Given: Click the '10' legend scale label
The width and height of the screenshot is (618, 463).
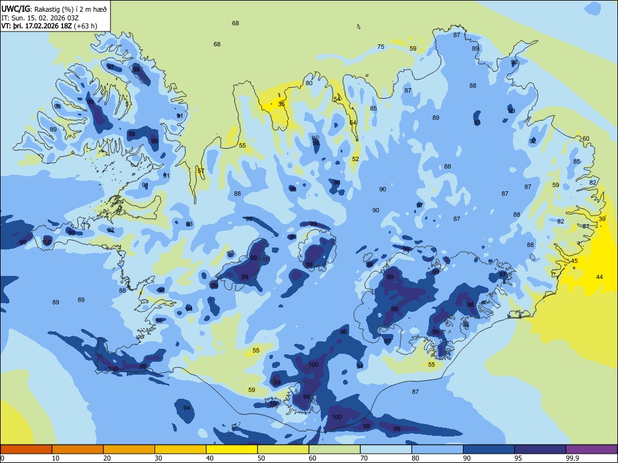Looking at the screenshot, I should coord(56,458).
